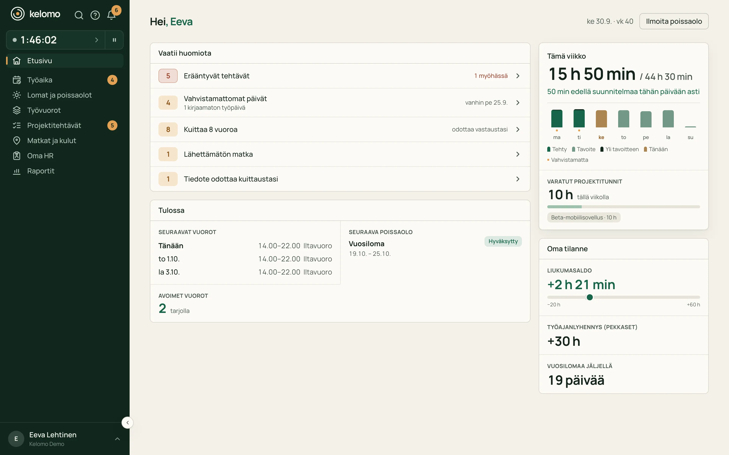Image resolution: width=729 pixels, height=455 pixels.
Task: Click the kelomo logo icon
Action: 17,14
